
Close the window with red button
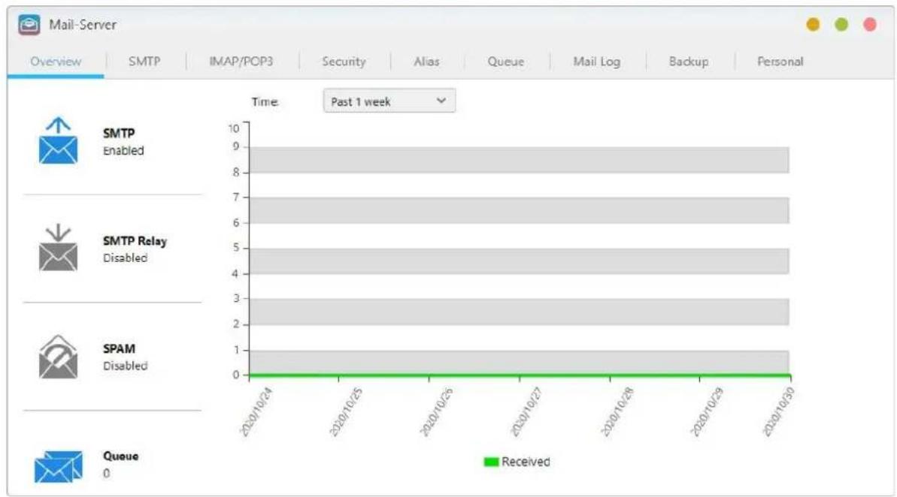870,25
